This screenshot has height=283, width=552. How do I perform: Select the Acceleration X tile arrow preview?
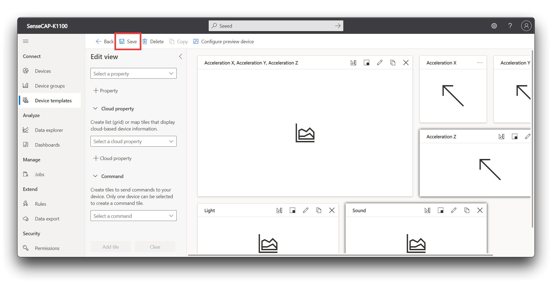point(453,96)
